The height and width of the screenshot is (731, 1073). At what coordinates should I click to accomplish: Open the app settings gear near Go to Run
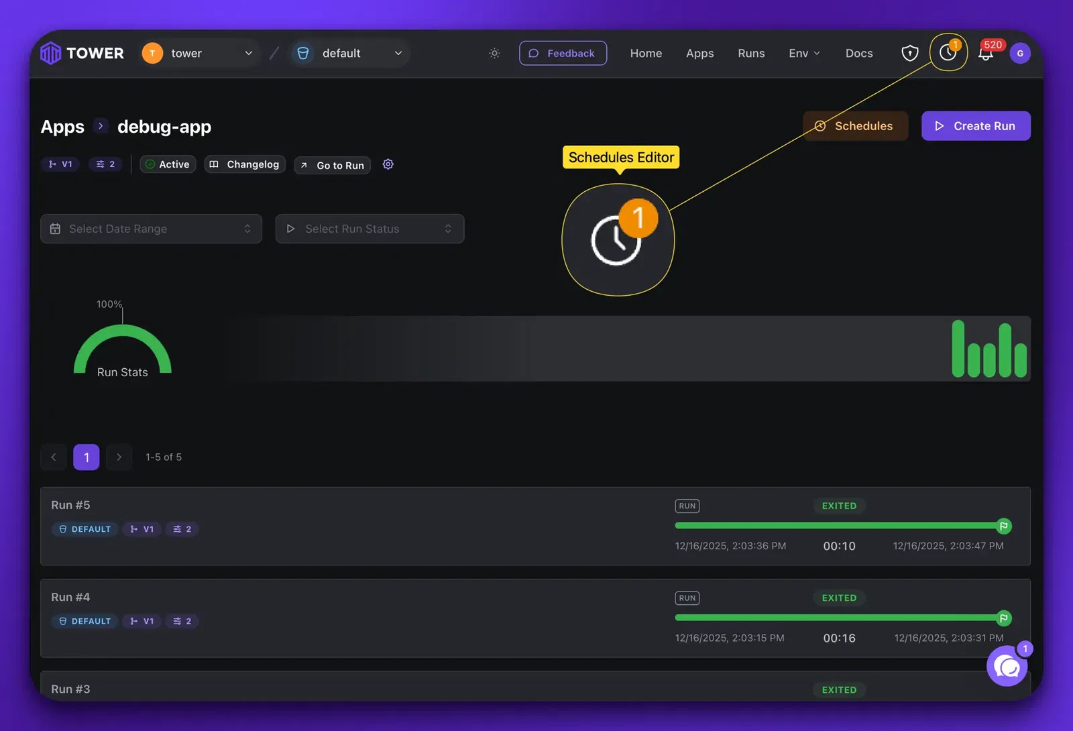pos(388,164)
